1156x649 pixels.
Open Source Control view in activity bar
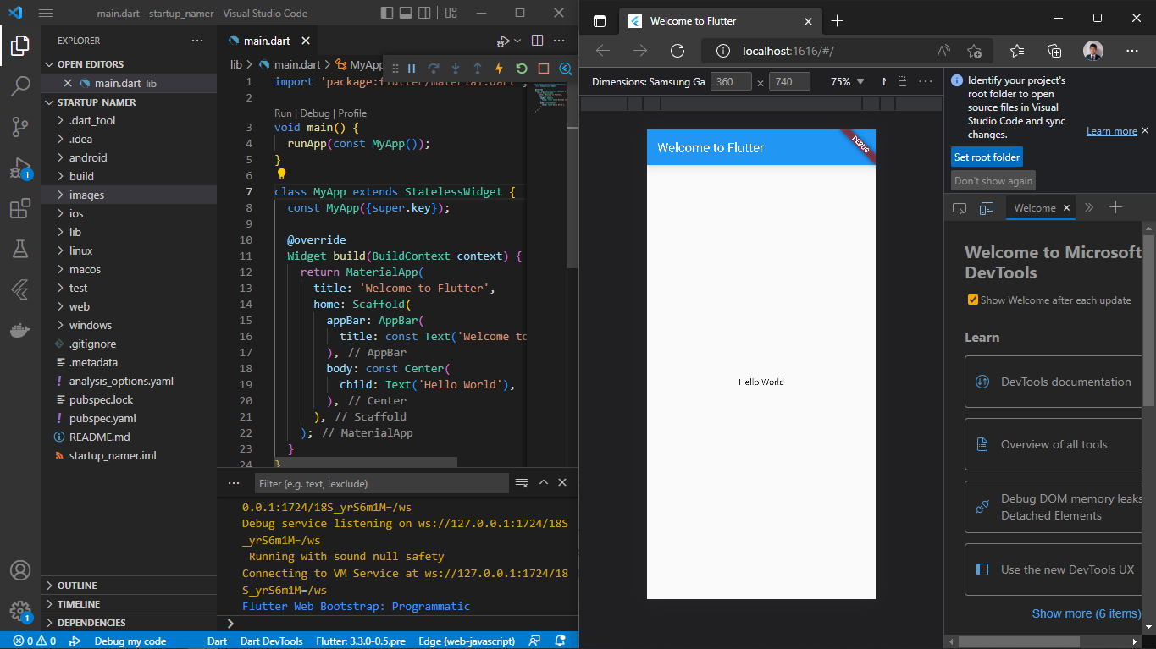coord(20,127)
